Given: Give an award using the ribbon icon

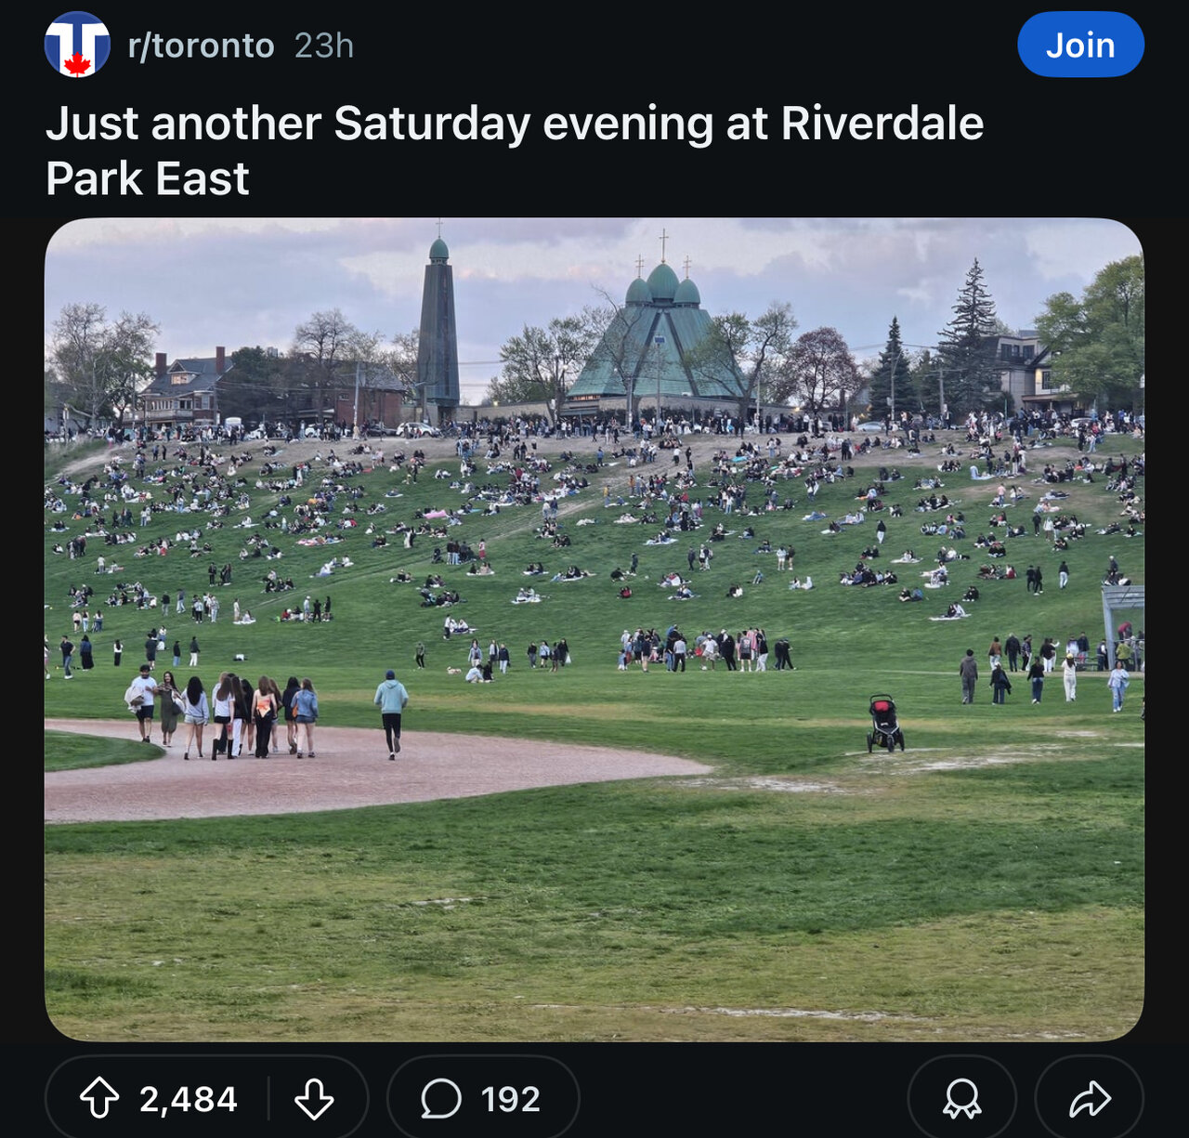Looking at the screenshot, I should pyautogui.click(x=961, y=1099).
